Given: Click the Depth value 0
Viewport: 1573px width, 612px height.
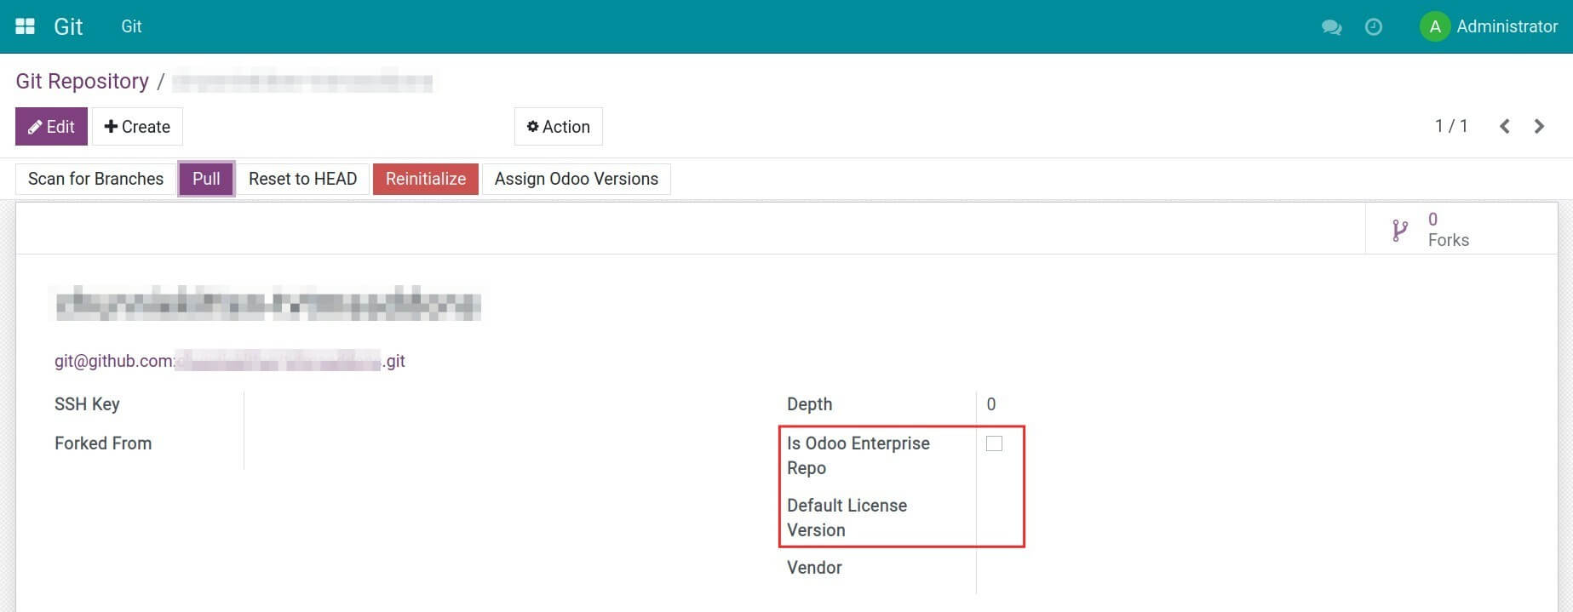Looking at the screenshot, I should 991,404.
